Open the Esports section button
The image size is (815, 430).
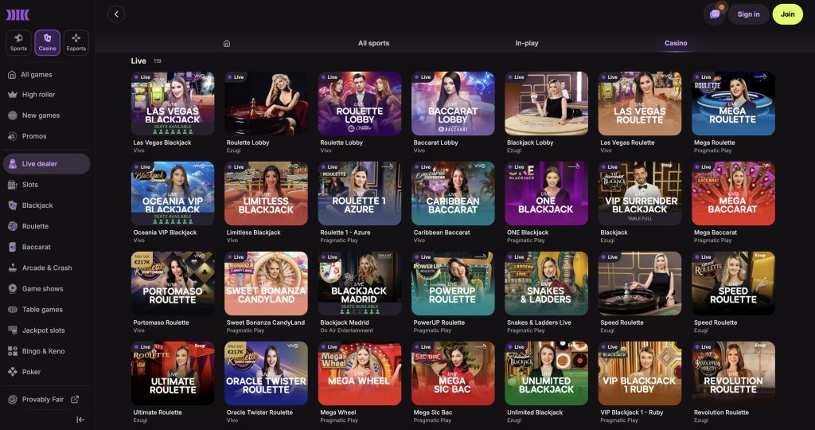pos(76,43)
